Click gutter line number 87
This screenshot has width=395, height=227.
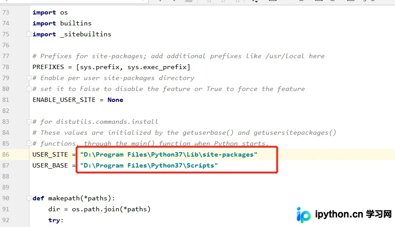(x=6, y=165)
